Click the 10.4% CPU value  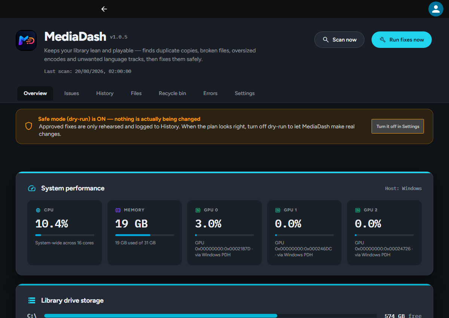tap(52, 224)
